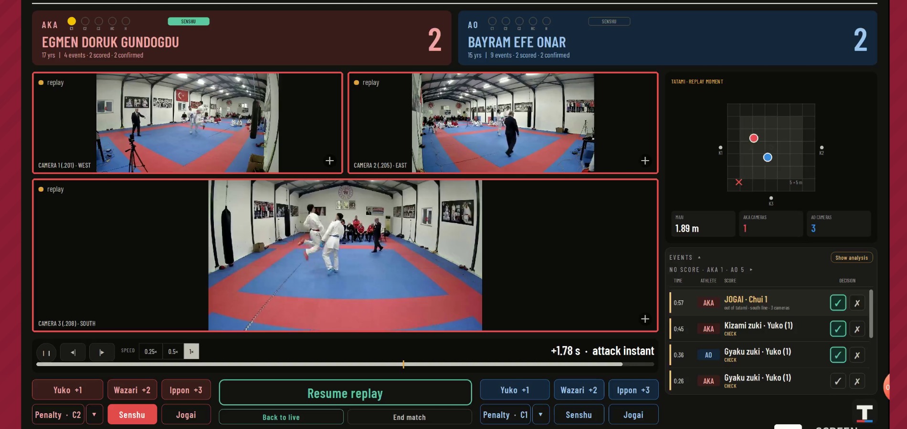
Task: Seek on the replay progress bar
Action: 345,364
